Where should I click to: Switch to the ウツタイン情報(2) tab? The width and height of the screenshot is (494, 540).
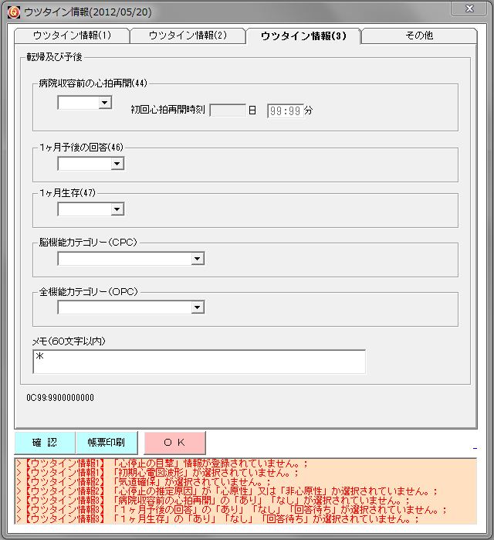tap(188, 36)
